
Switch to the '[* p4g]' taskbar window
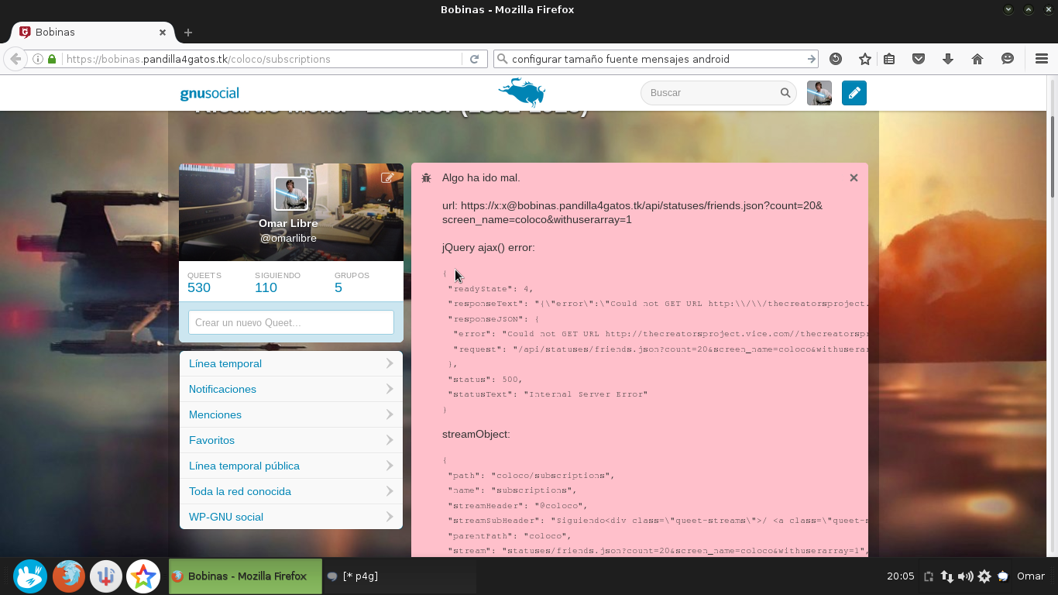pos(399,576)
